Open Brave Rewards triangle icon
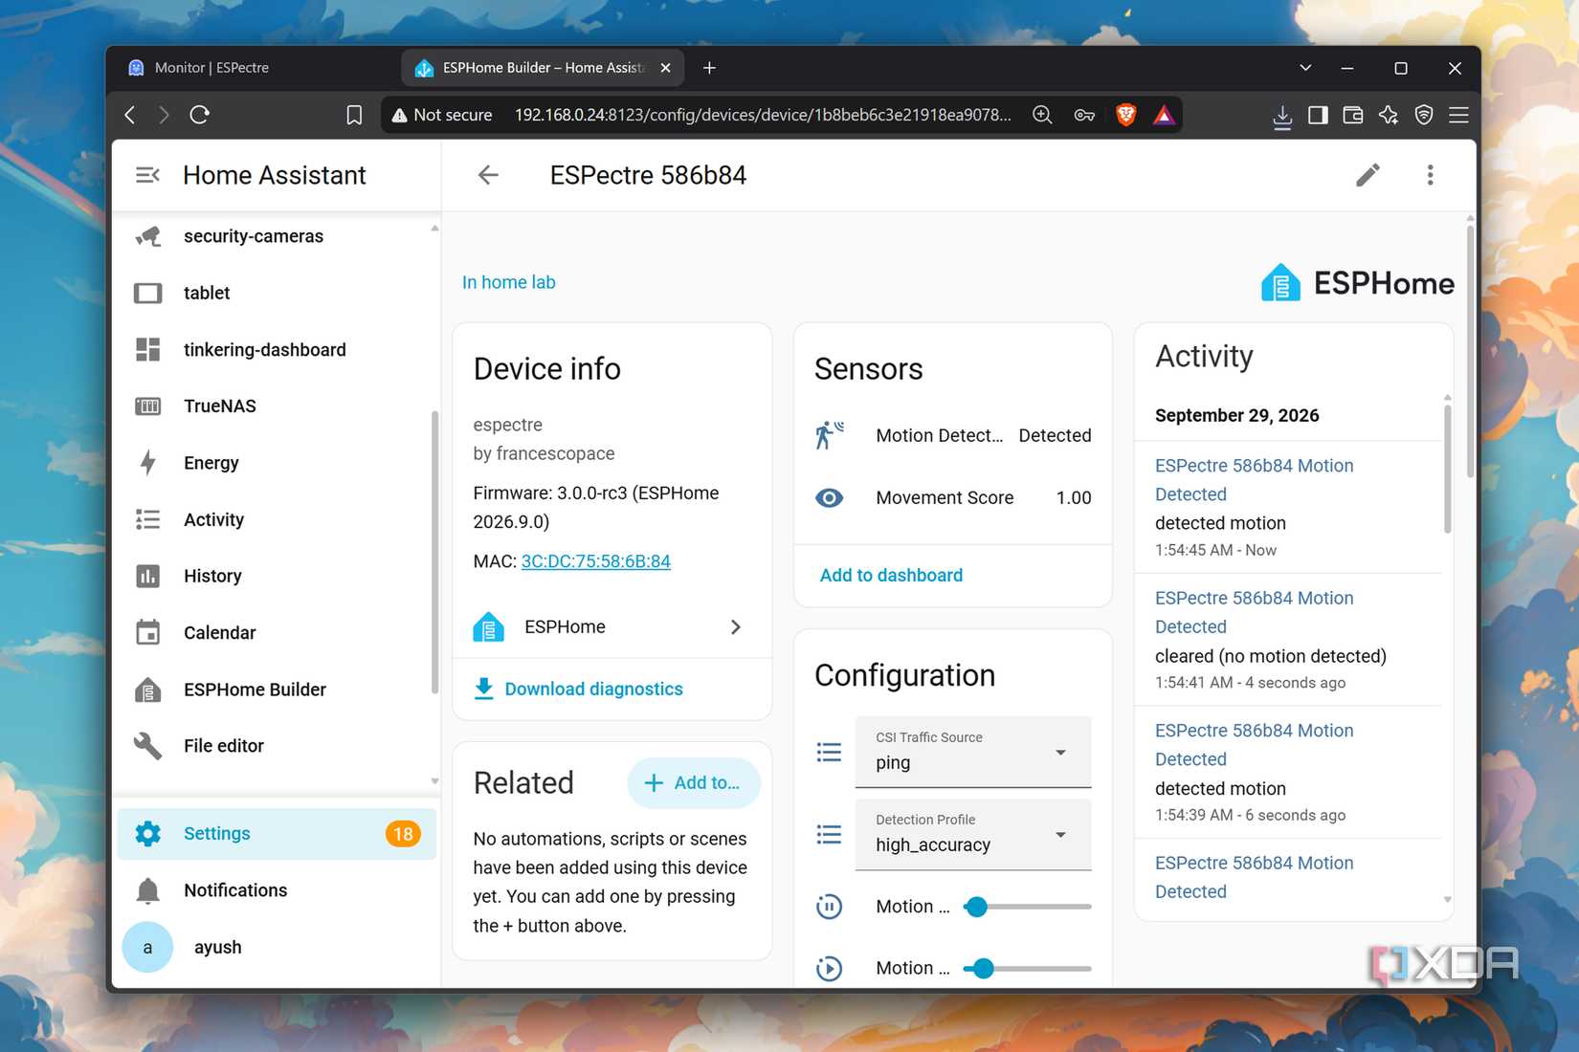Image resolution: width=1579 pixels, height=1052 pixels. 1164,115
